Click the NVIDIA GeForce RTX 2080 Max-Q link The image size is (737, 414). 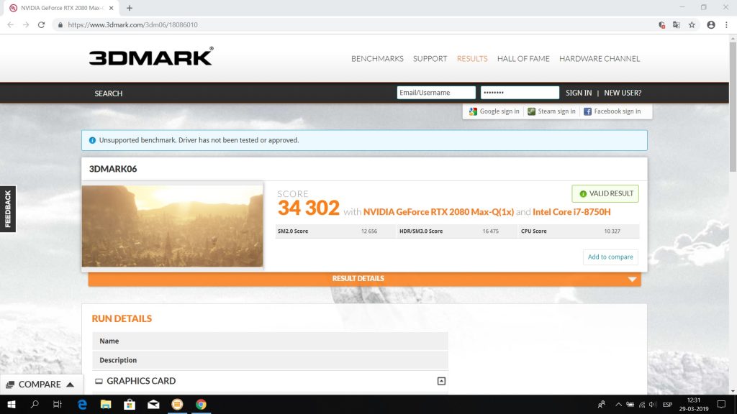click(x=438, y=212)
